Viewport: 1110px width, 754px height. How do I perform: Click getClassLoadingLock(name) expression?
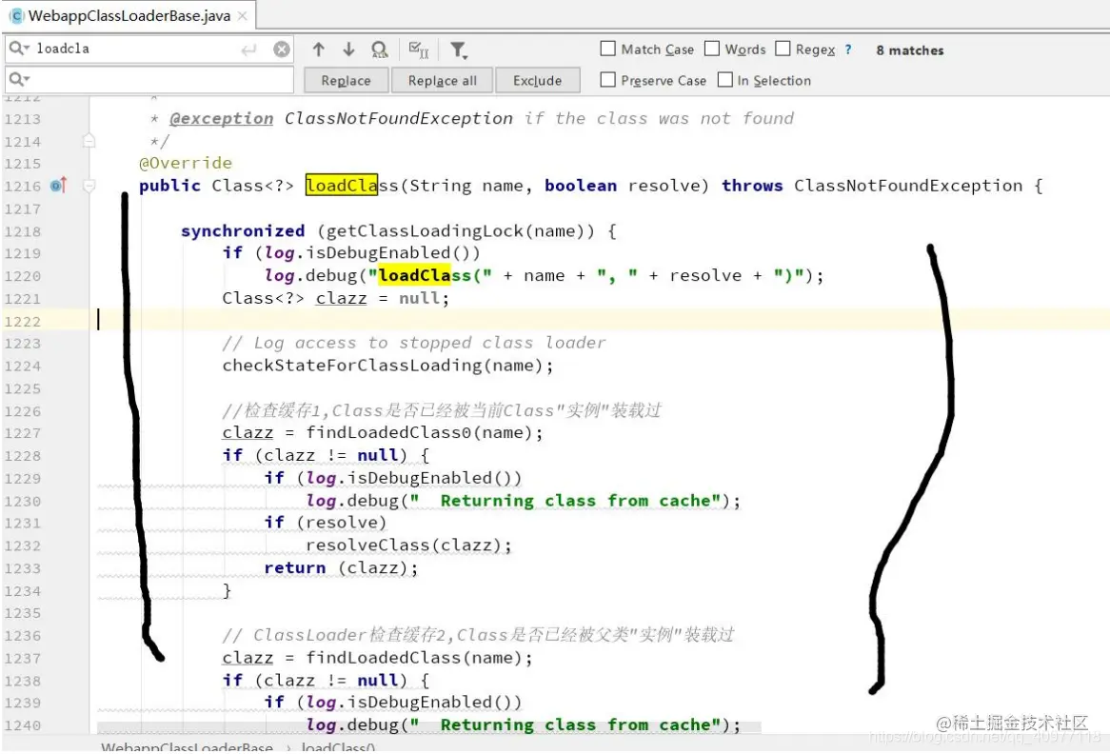tap(456, 230)
